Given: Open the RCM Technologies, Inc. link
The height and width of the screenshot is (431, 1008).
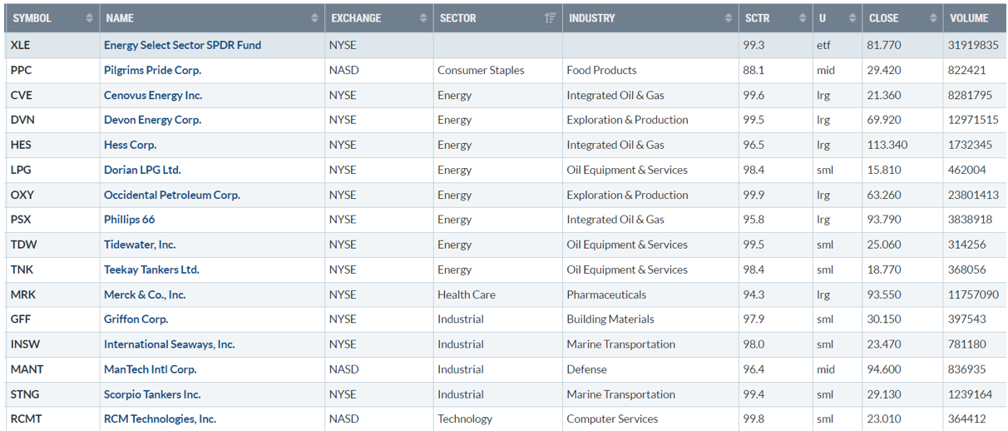Looking at the screenshot, I should point(160,419).
